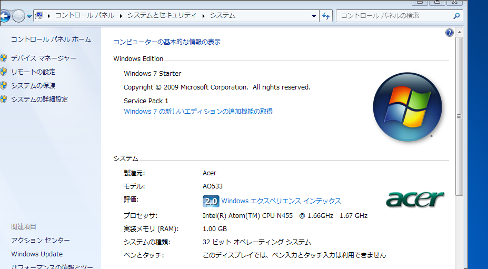Screen dimensions: 488x269
Task: Click the 2.0 experience index score badge
Action: (211, 201)
